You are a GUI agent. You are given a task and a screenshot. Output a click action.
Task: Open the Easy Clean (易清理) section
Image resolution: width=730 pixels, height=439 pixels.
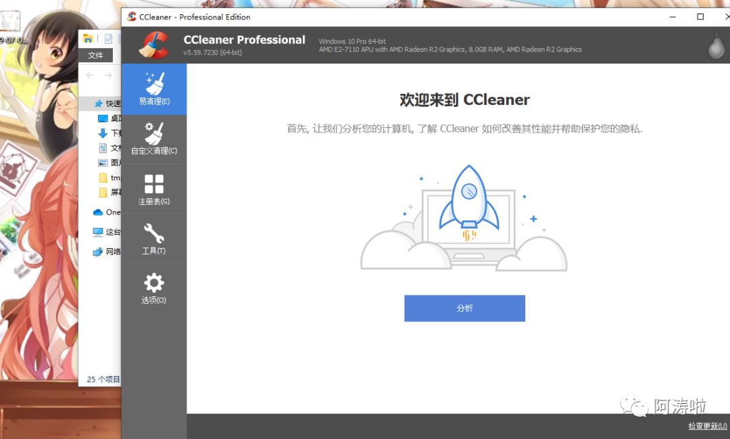(x=154, y=89)
